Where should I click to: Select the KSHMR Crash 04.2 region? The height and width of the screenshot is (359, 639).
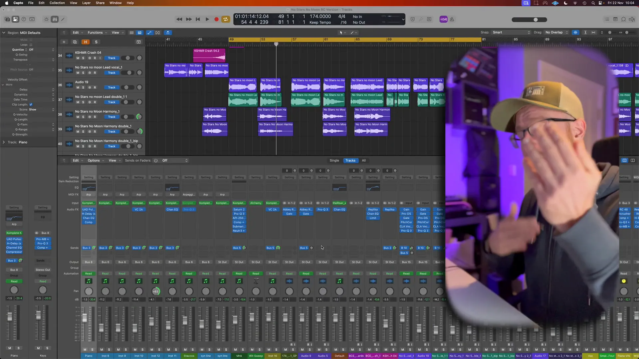click(209, 55)
